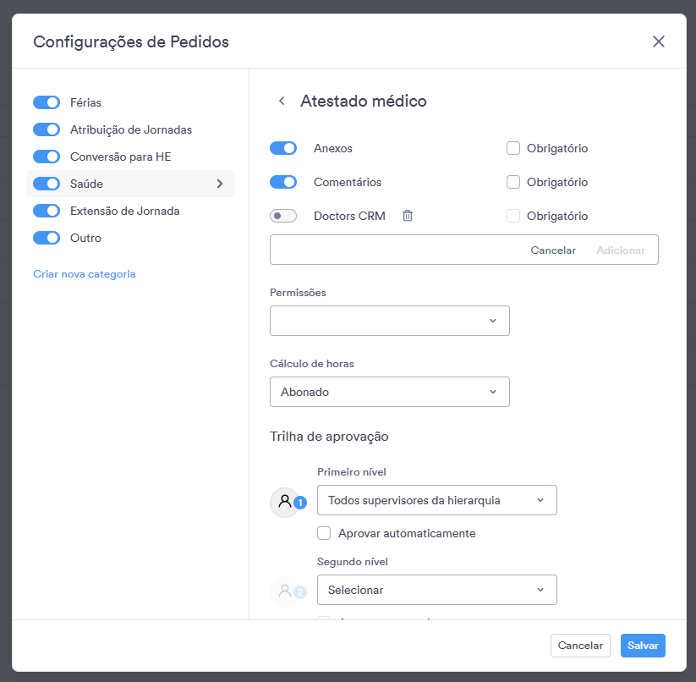Screen dimensions: 696x682
Task: Click the Salvar button
Action: [x=643, y=645]
